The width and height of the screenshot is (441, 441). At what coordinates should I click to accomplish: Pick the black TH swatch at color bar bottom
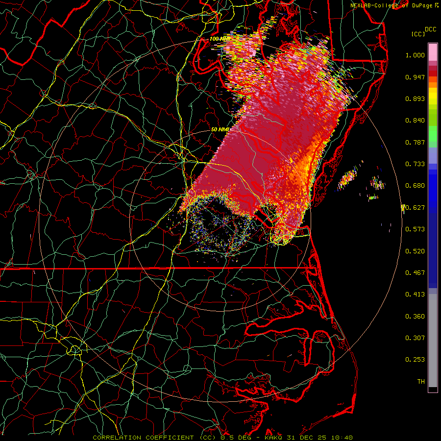pos(433,390)
